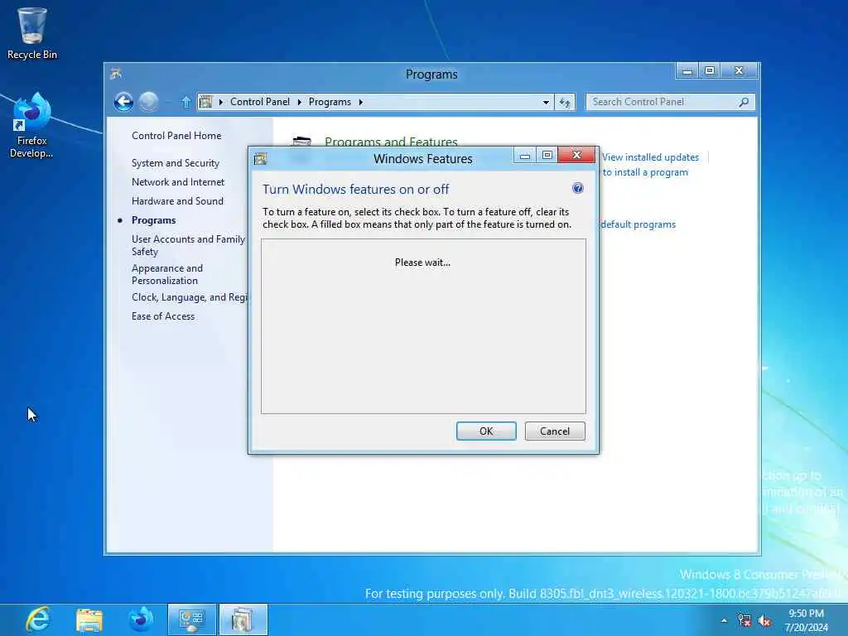The image size is (848, 636).
Task: Open Appearance and Personalization category
Action: coord(167,274)
